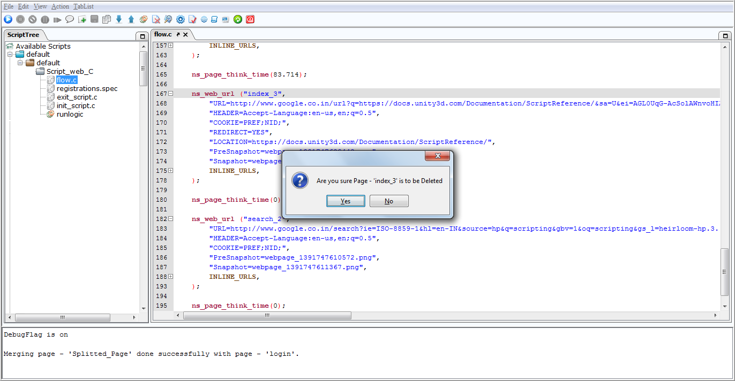Screen dimensions: 735x381
Task: Confirm deletion with the Yes button
Action: 346,201
